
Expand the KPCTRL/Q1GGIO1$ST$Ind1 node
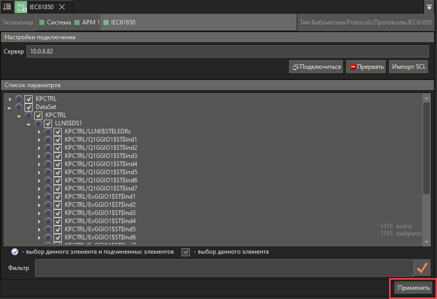[39, 140]
